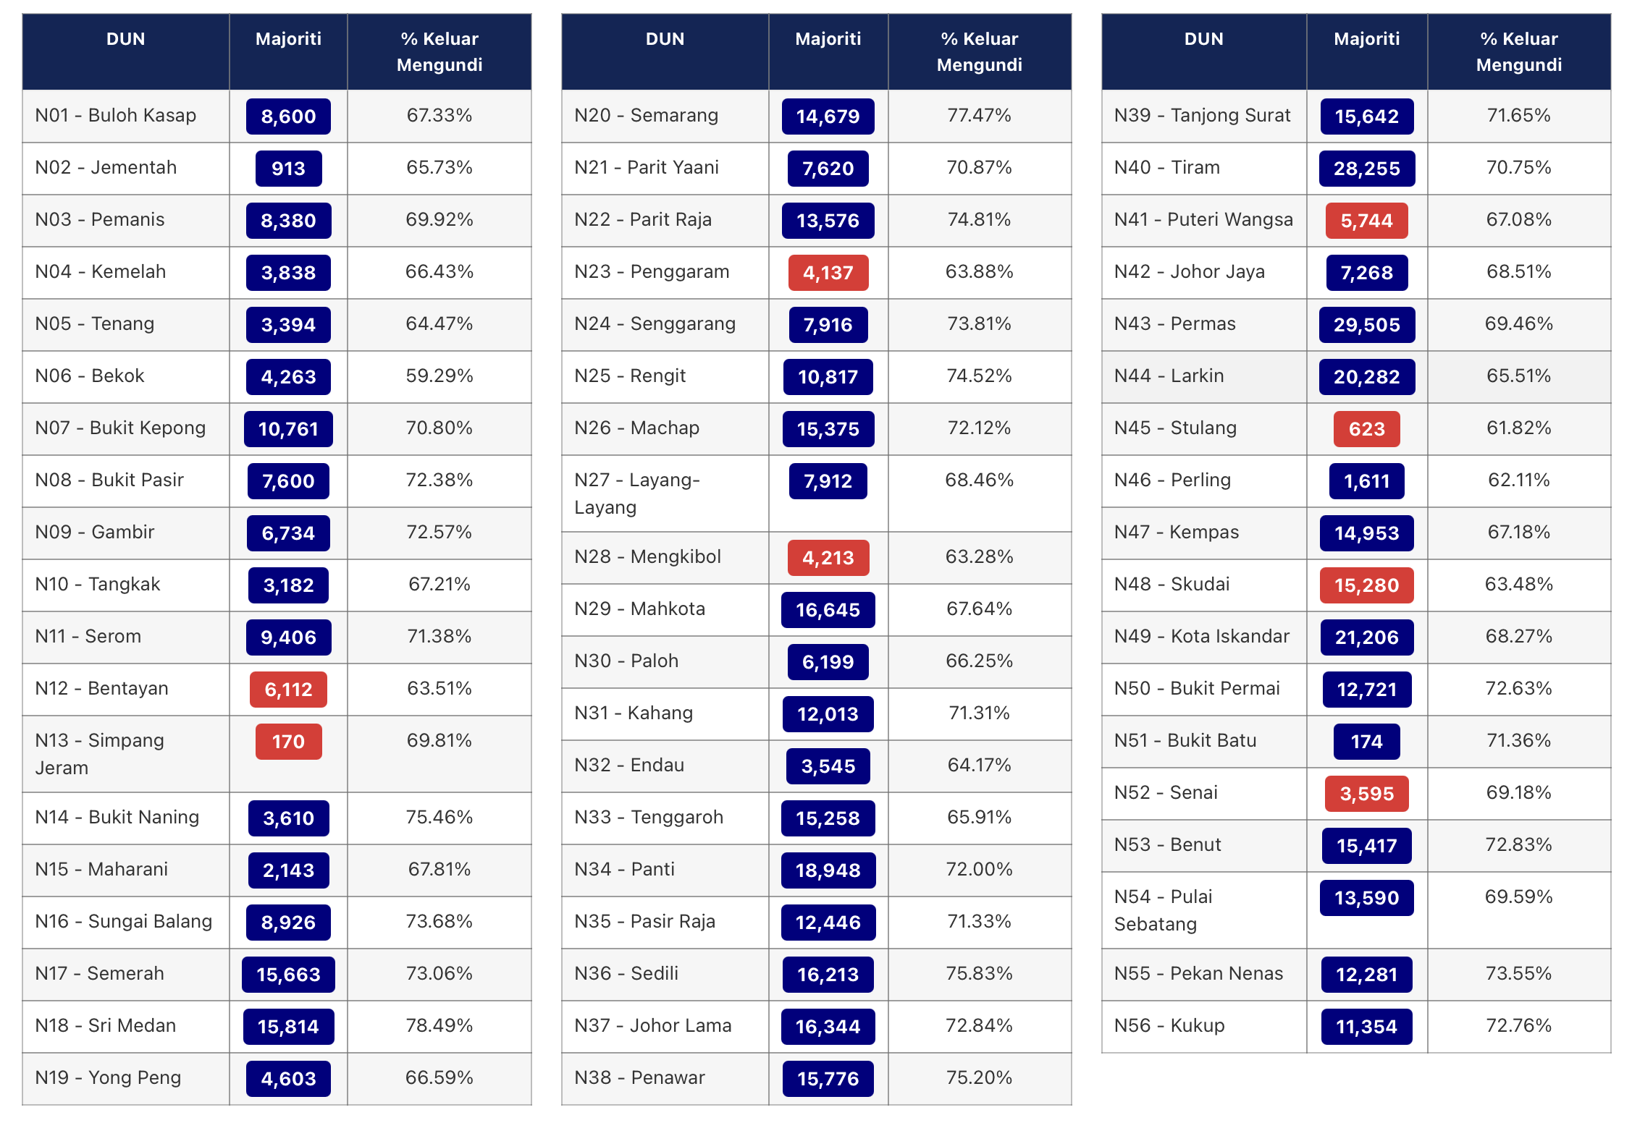The image size is (1632, 1136).
Task: Click the Majoriti header in the first table
Action: [288, 39]
